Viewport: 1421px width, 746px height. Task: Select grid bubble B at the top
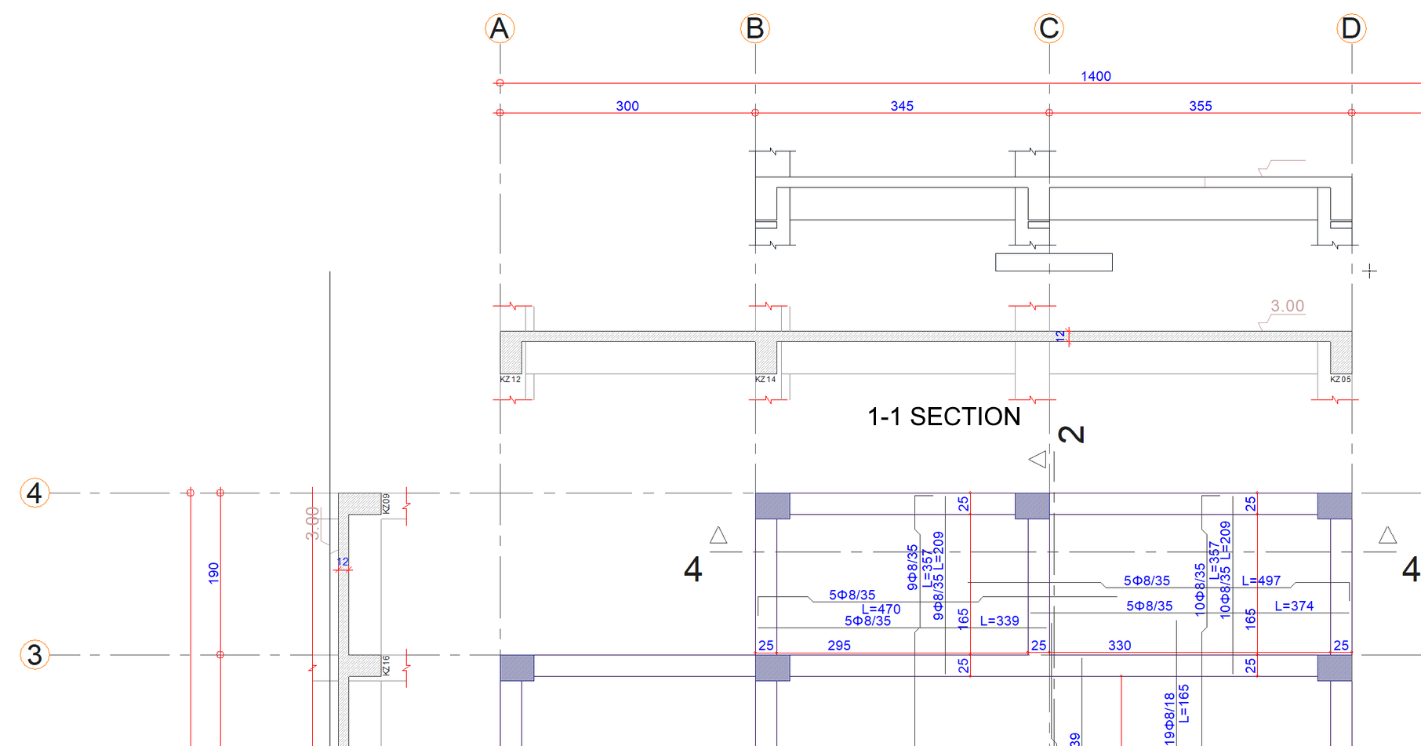754,27
